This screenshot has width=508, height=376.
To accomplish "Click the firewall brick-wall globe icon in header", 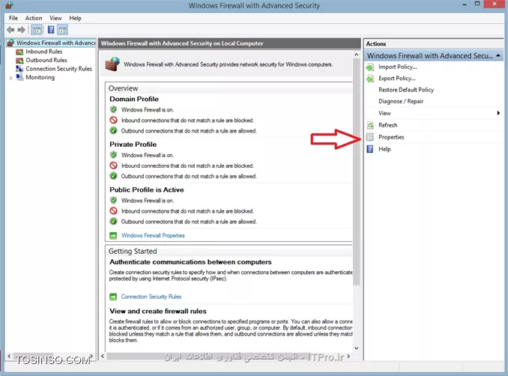I will click(x=112, y=64).
